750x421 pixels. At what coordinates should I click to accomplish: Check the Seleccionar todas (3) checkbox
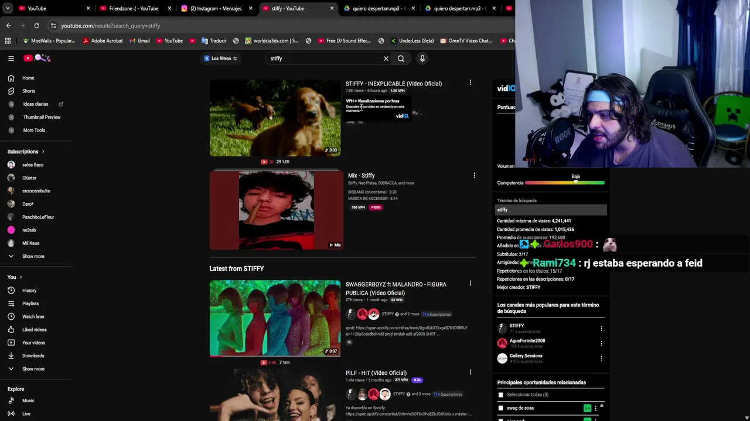coord(500,395)
